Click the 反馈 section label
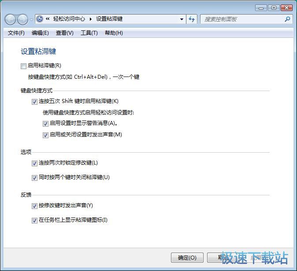 point(26,195)
